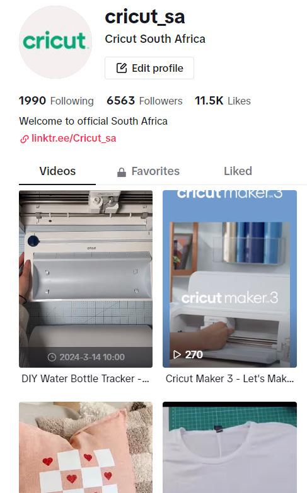Open the linktr.ee/Cricut_sa link
Viewport: 307px width, 493px height.
tap(74, 139)
